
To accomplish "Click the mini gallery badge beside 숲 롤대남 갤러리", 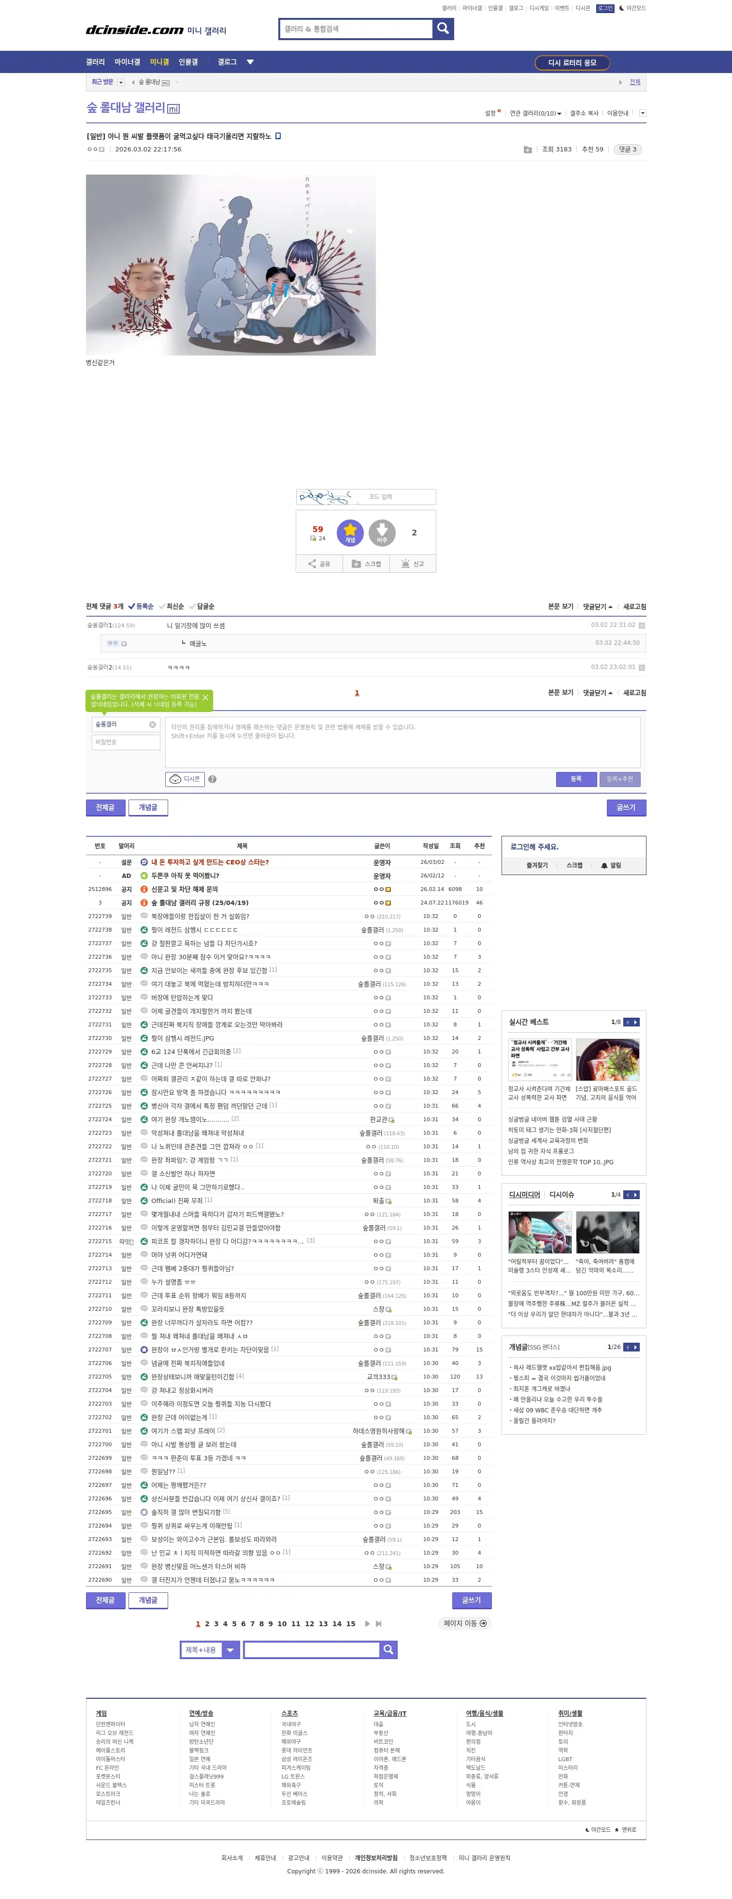I will (x=173, y=109).
